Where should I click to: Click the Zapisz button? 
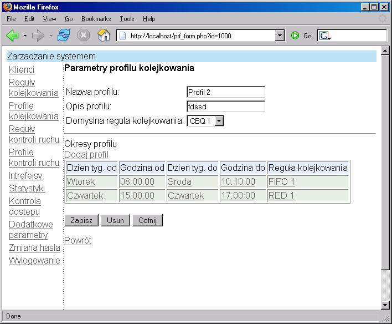(x=81, y=220)
